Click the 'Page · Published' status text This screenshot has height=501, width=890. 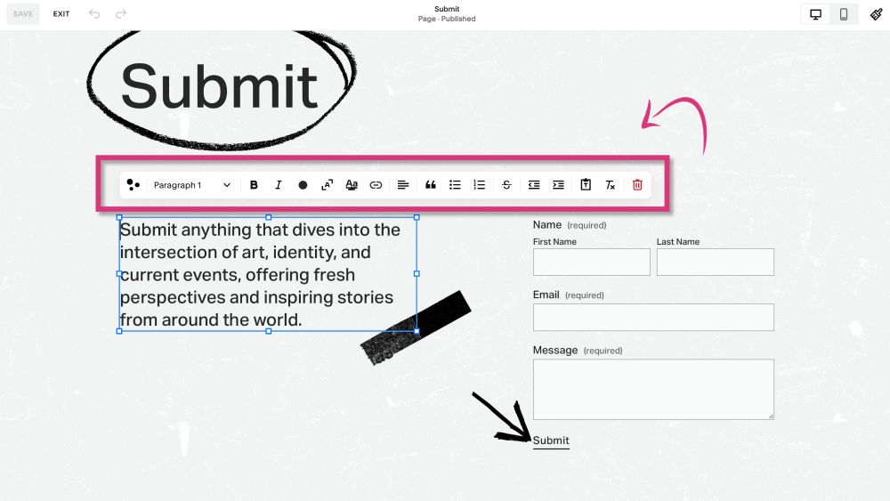pyautogui.click(x=447, y=19)
